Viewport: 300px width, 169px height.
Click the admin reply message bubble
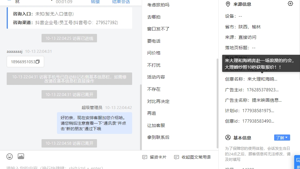click(94, 123)
